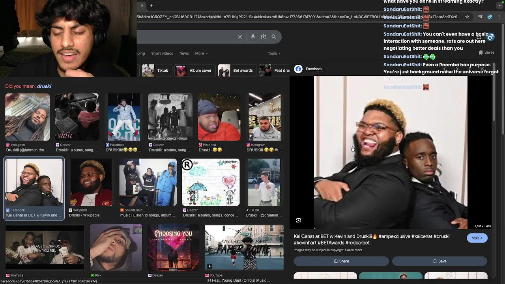Screen dimensions: 505x284
Task: Bookmark this page with the star icon
Action: point(467,17)
